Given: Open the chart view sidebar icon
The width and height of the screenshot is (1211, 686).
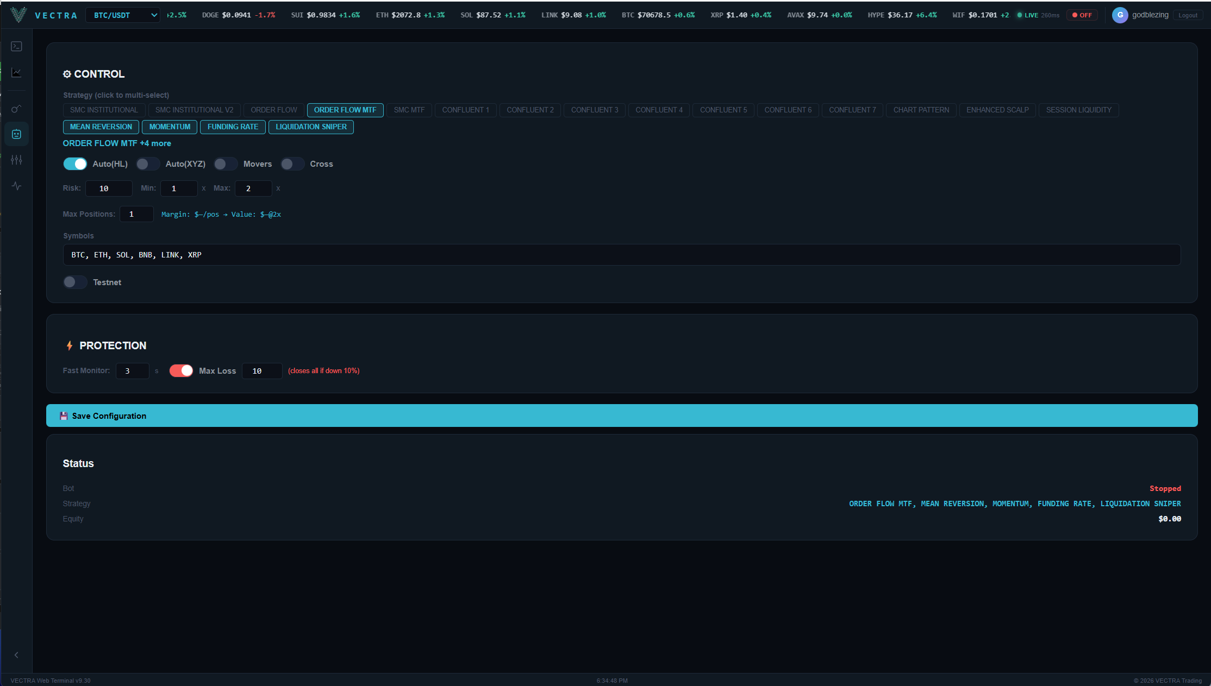Looking at the screenshot, I should (x=16, y=73).
